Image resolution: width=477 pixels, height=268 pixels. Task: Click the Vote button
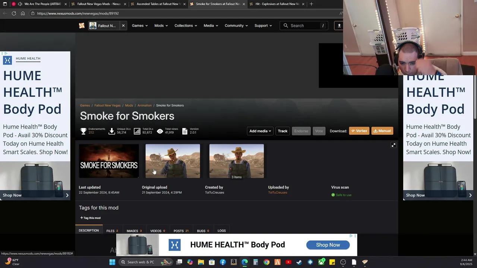coord(319,131)
